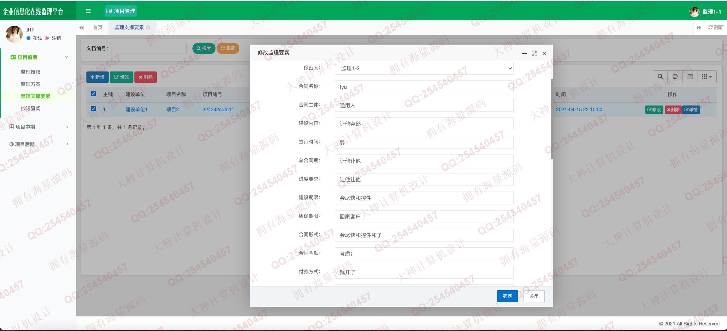Toggle the select-all header checkbox
The height and width of the screenshot is (331, 727).
click(93, 94)
